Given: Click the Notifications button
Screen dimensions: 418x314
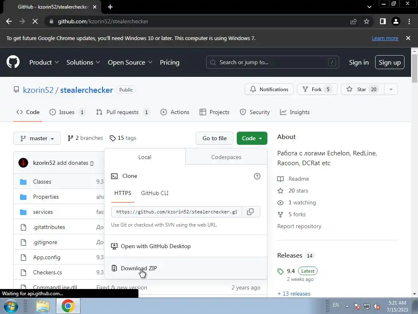Looking at the screenshot, I should (269, 90).
